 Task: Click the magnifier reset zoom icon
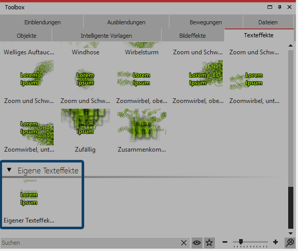coord(290,243)
